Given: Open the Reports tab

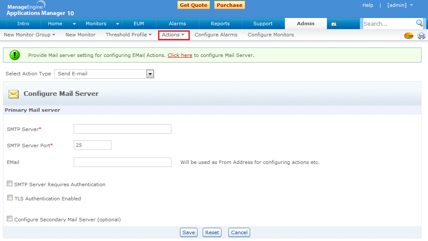Looking at the screenshot, I should click(220, 24).
